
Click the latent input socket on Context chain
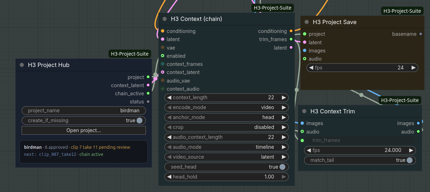[x=163, y=39]
